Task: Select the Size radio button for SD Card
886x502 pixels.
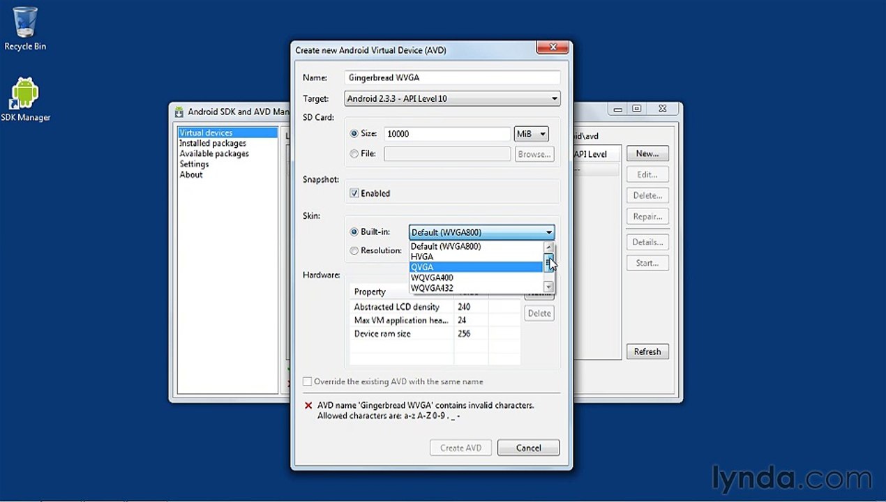Action: tap(354, 134)
